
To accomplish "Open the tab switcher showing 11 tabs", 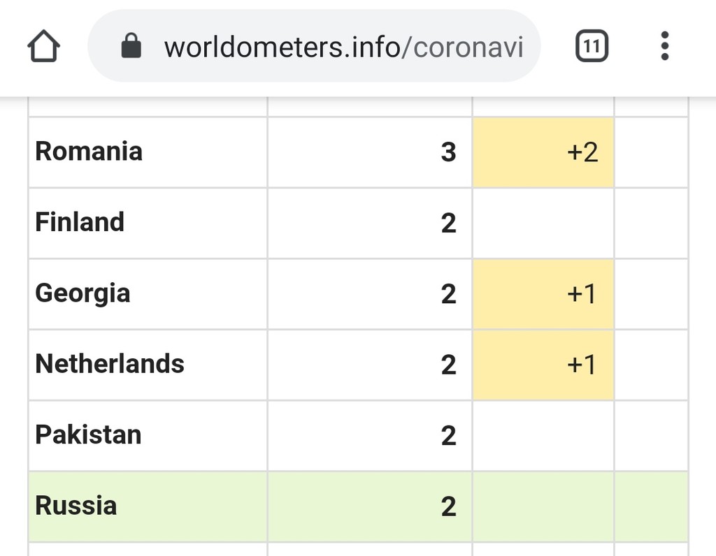I will pyautogui.click(x=592, y=45).
